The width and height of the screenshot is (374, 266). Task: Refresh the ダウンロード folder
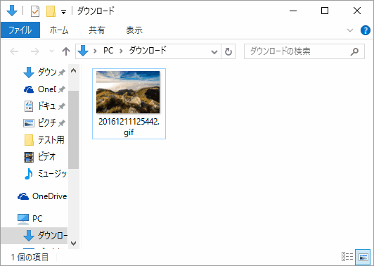(x=228, y=51)
